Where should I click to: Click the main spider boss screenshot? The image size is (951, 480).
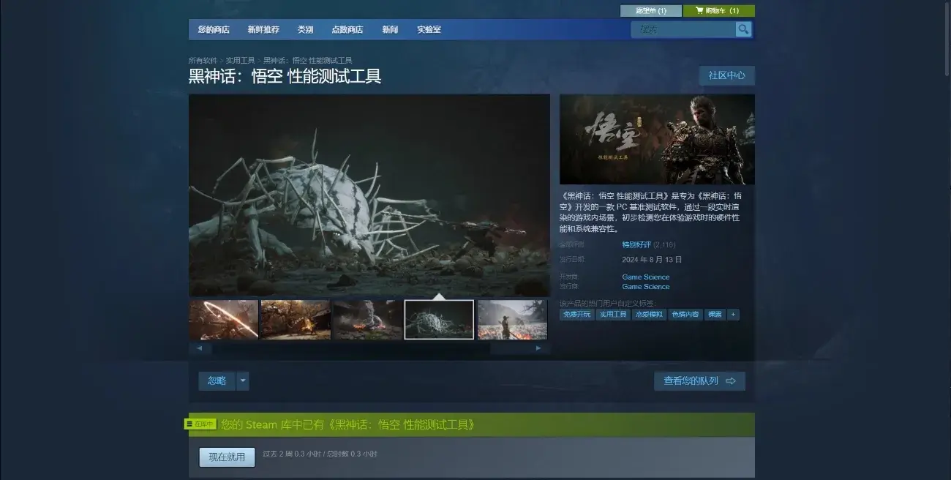click(369, 195)
